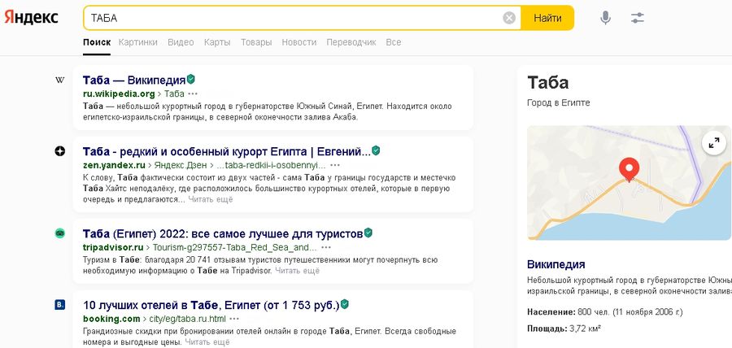Click the Tripadvisor favicon beside third result
Screen dimensions: 732x348
coord(59,233)
